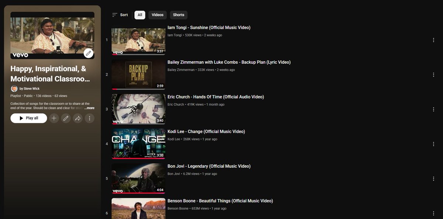This screenshot has height=219, width=443.
Task: Open Bon Jovi channel name under Legendary
Action: click(174, 174)
